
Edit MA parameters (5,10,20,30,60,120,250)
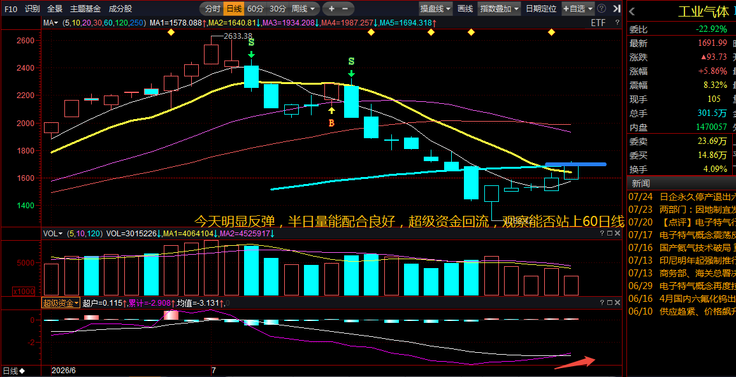click(x=105, y=22)
